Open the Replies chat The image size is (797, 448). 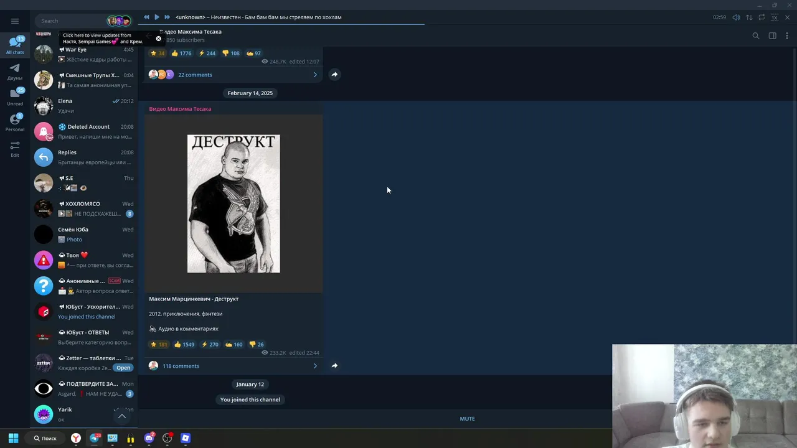(84, 157)
